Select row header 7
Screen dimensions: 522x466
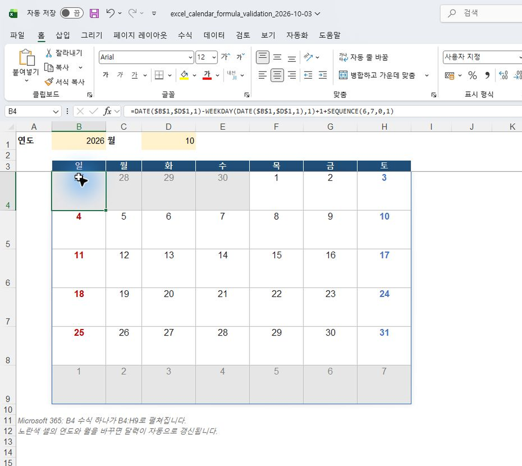[8, 307]
